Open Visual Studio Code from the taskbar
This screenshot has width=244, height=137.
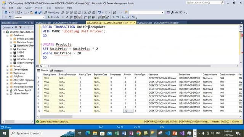pos(167,133)
